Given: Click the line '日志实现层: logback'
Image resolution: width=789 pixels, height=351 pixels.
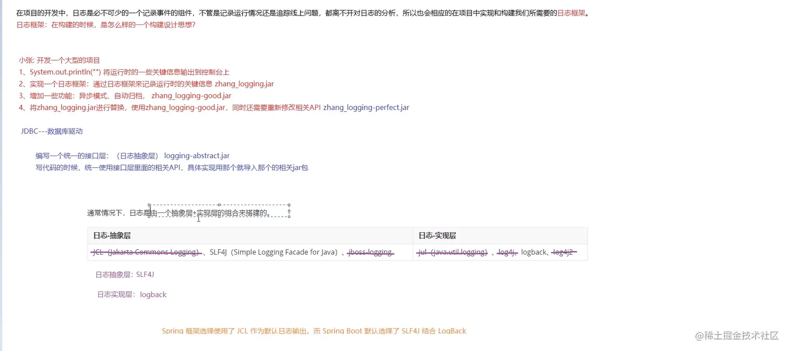Looking at the screenshot, I should (131, 294).
